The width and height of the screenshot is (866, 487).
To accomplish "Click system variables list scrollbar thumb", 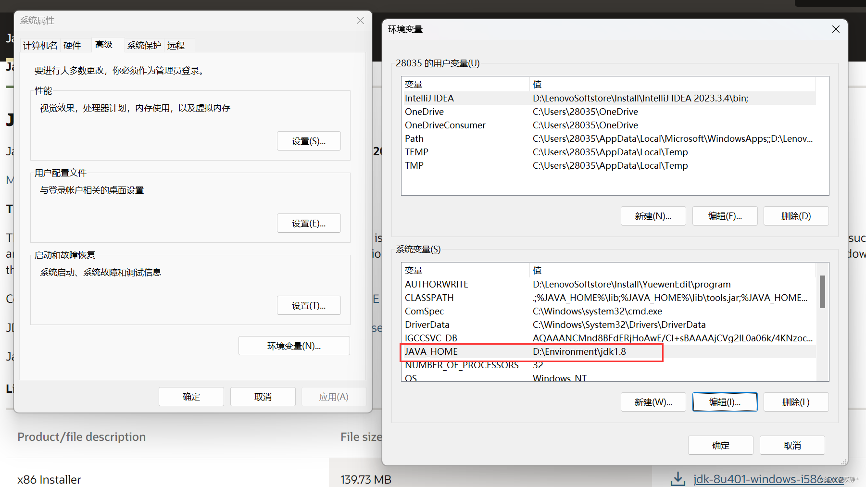I will coord(822,291).
